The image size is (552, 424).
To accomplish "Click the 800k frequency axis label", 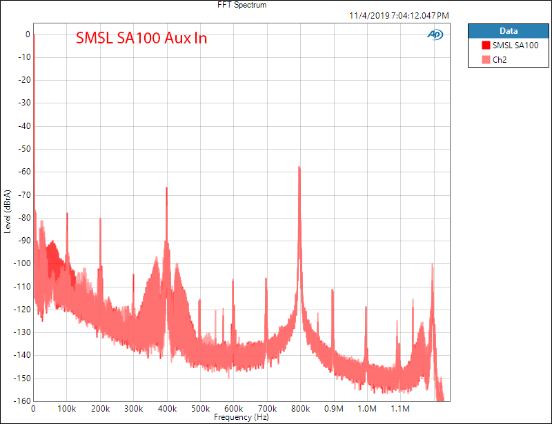I will click(300, 409).
